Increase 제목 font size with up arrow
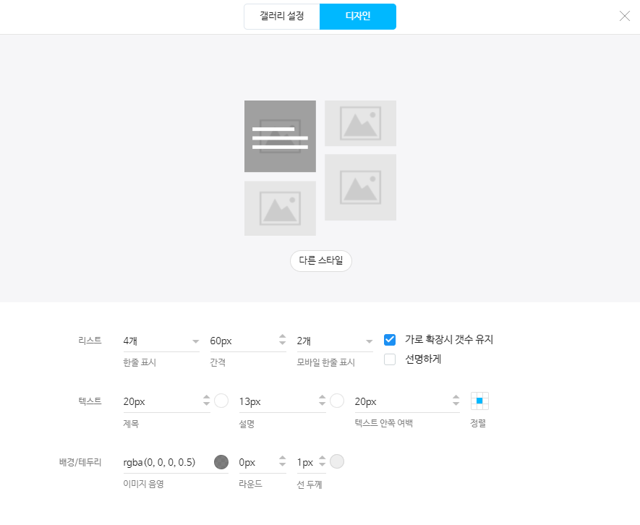640x525 pixels. pos(207,397)
